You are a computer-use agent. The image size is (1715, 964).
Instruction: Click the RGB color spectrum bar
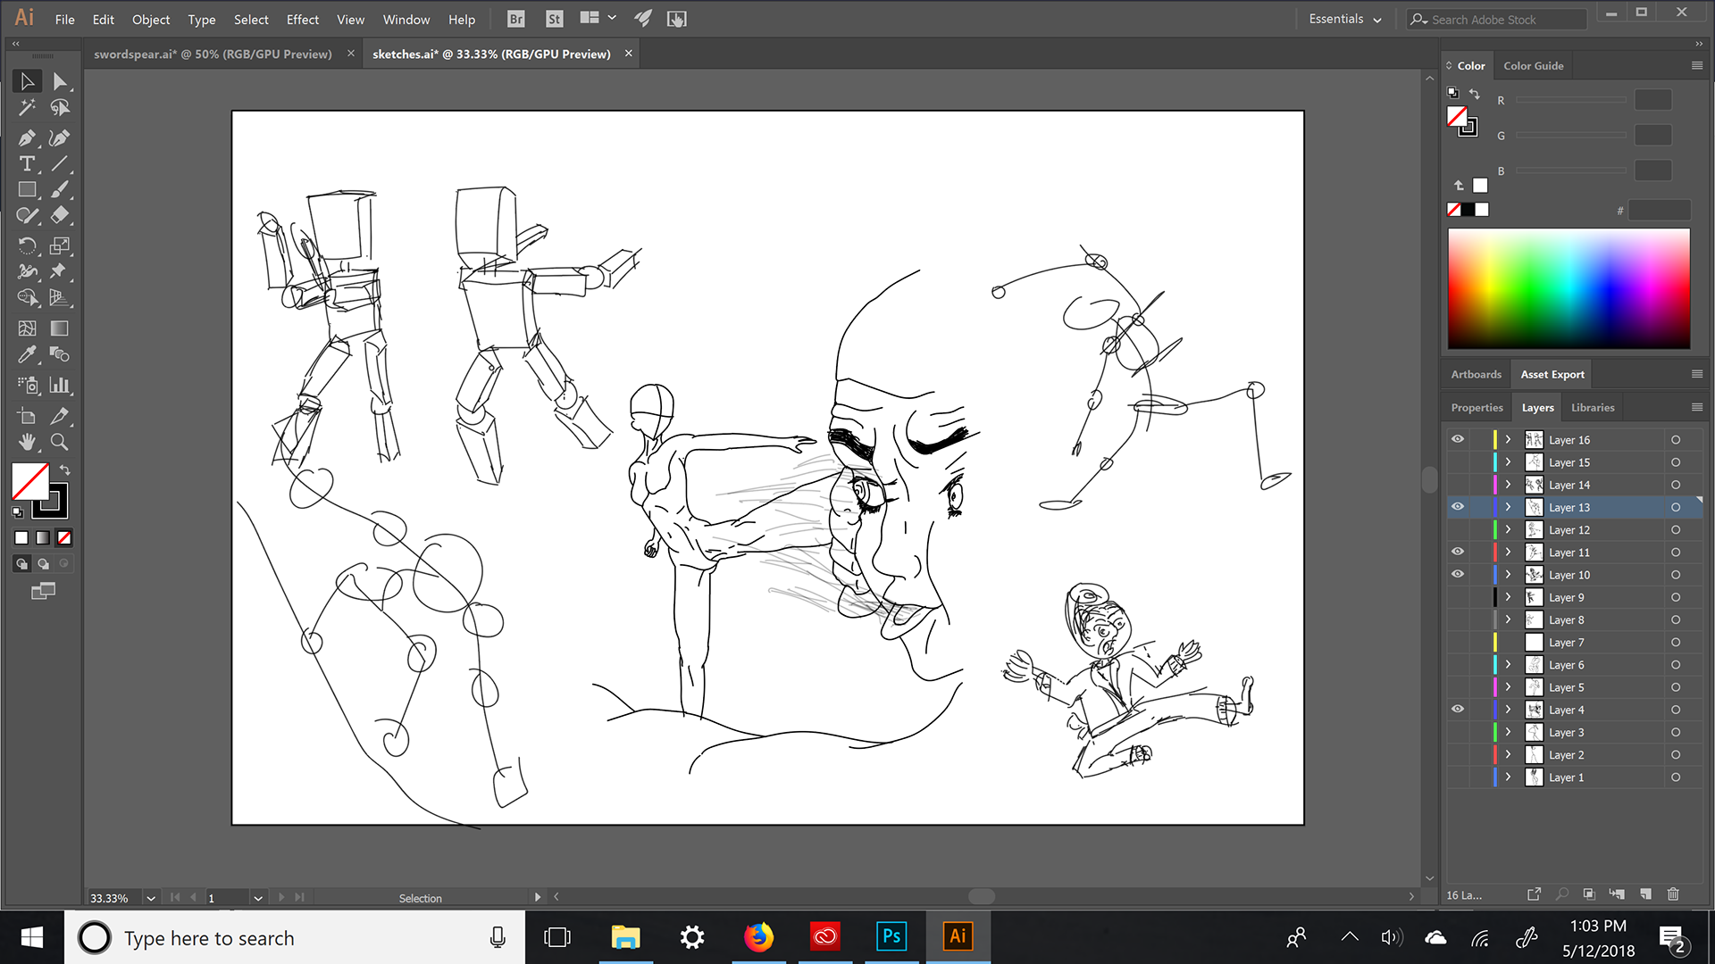[1569, 288]
